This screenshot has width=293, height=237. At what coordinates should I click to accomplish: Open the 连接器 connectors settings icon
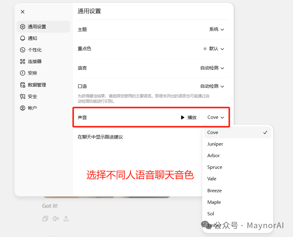(x=23, y=61)
